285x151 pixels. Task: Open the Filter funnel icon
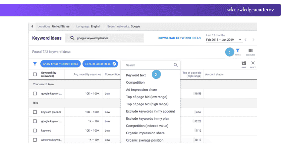point(238,51)
